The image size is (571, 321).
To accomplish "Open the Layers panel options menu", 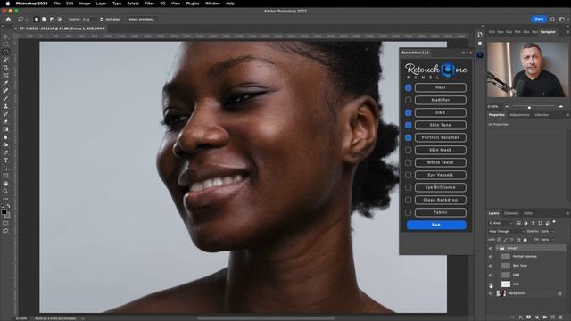I will pos(567,213).
